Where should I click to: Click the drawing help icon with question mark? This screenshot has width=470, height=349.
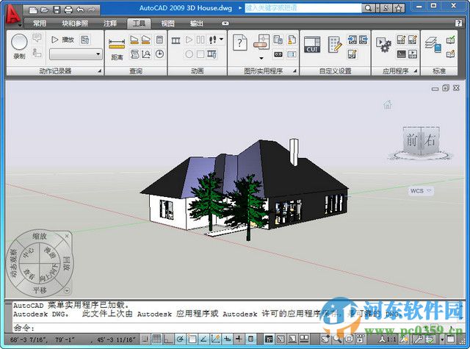[x=240, y=43]
